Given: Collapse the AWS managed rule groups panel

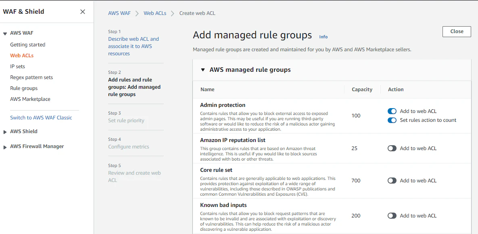Looking at the screenshot, I should point(203,70).
